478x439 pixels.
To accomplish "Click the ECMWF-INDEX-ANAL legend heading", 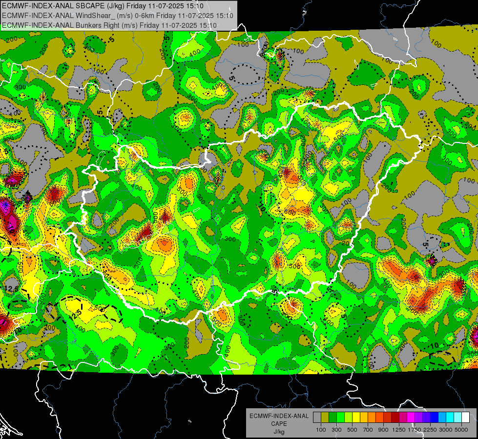I will tap(279, 416).
